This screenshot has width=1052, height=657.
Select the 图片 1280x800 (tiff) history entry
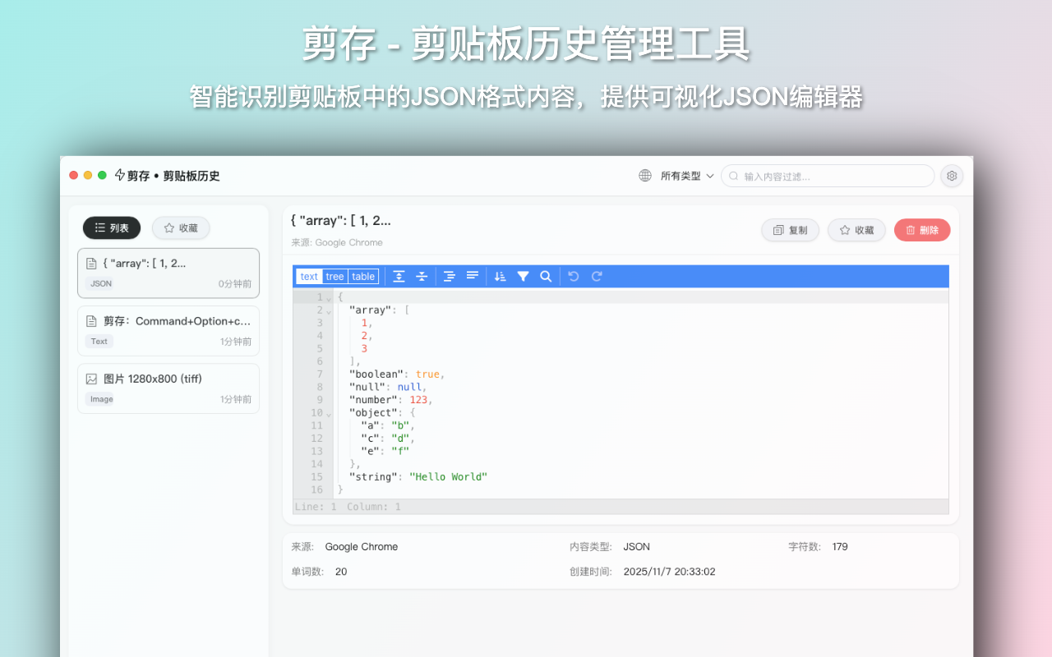(x=168, y=388)
